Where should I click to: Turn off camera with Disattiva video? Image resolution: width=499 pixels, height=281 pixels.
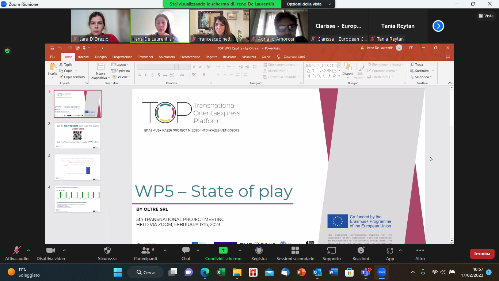(51, 254)
